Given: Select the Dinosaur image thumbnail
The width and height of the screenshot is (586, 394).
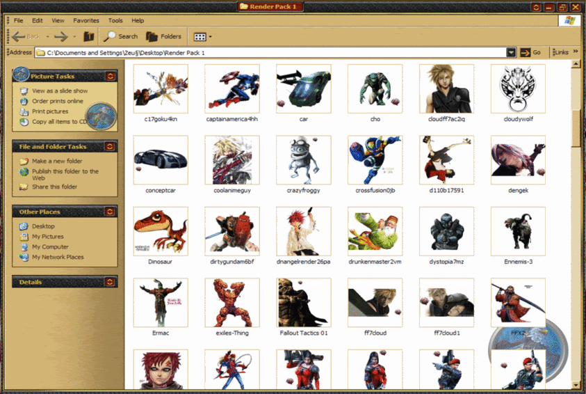Looking at the screenshot, I should click(161, 232).
